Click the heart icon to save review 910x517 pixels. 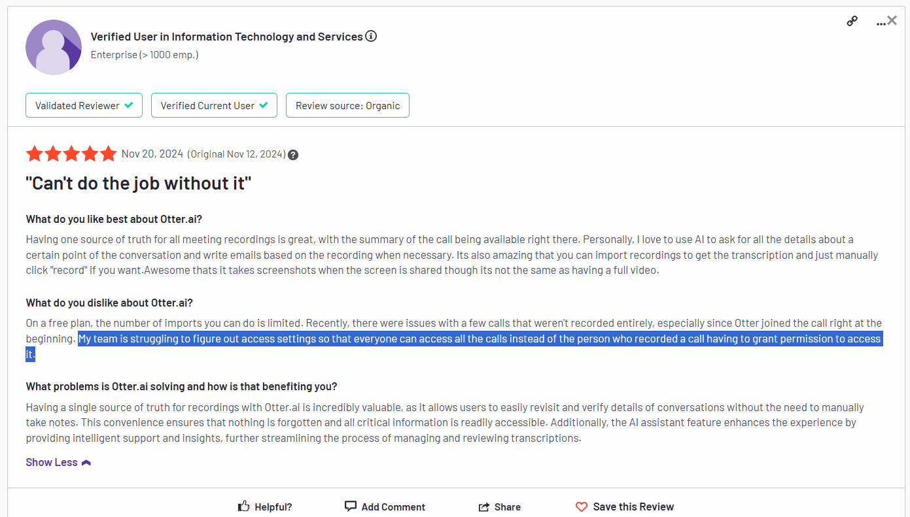click(582, 507)
